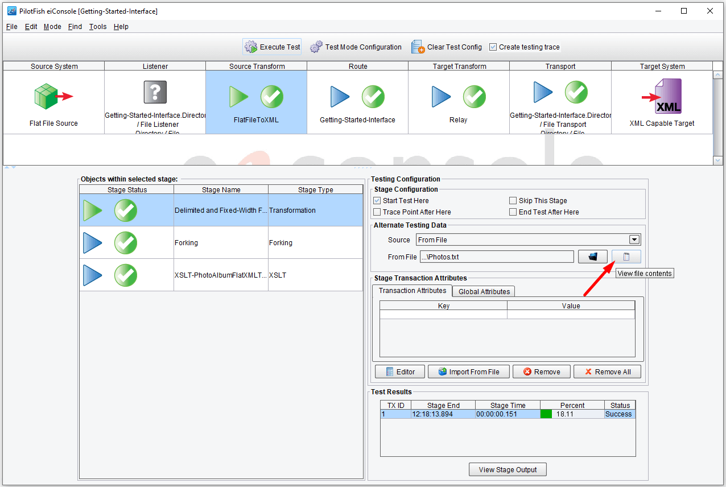Click Import From File button
The width and height of the screenshot is (726, 487).
pyautogui.click(x=468, y=372)
